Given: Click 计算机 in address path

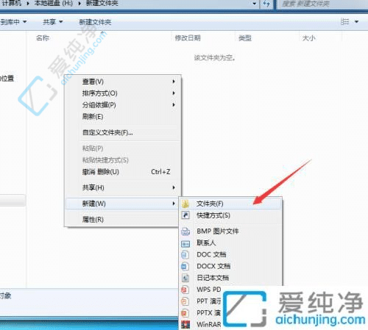Looking at the screenshot, I should pyautogui.click(x=11, y=4).
